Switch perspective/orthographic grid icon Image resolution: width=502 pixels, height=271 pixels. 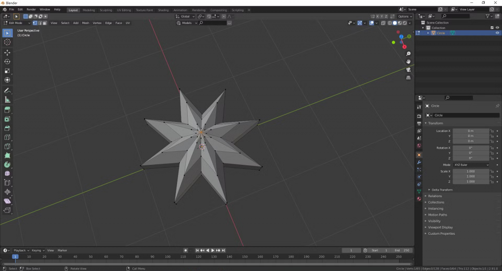coord(408,78)
